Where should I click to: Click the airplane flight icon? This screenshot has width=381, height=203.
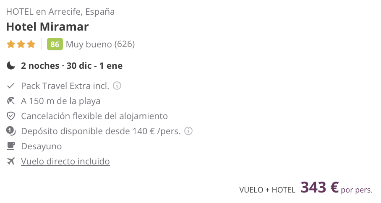(x=10, y=161)
